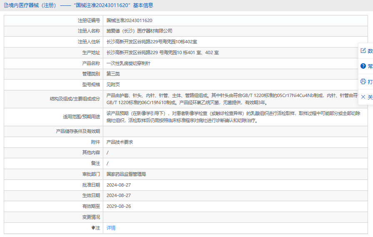The width and height of the screenshot is (373, 237).
Task: Click model spec value 见附页
Action: tap(113, 85)
